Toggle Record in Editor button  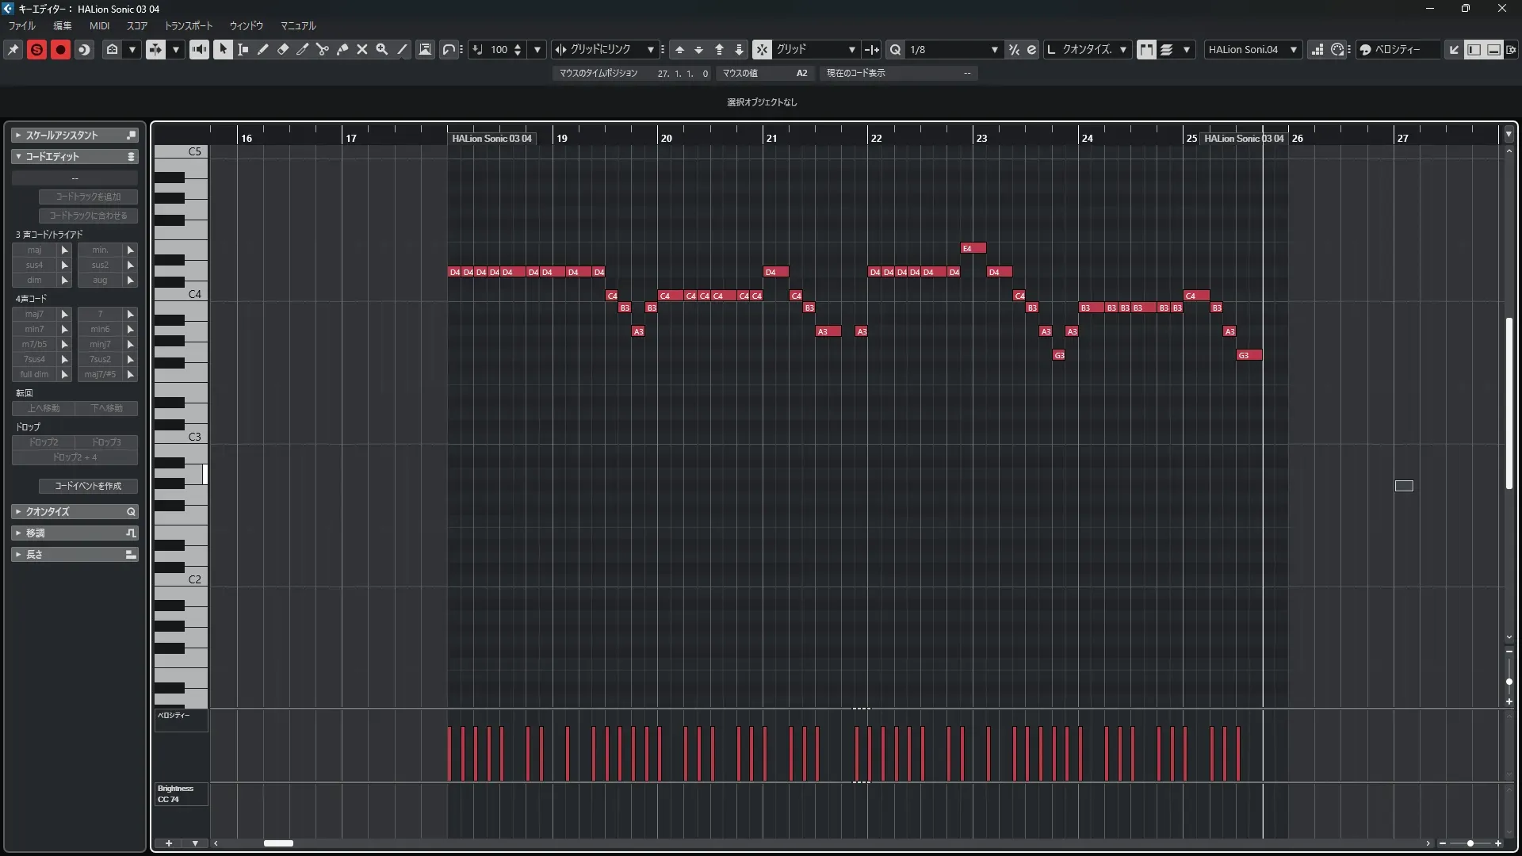(60, 49)
